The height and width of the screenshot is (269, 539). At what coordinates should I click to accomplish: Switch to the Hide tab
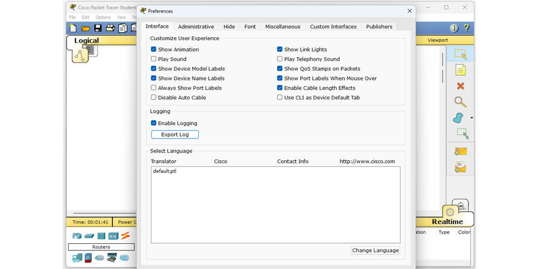coord(229,27)
